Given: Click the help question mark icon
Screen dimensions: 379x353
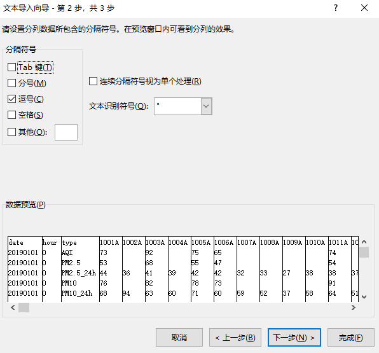Looking at the screenshot, I should tap(336, 8).
